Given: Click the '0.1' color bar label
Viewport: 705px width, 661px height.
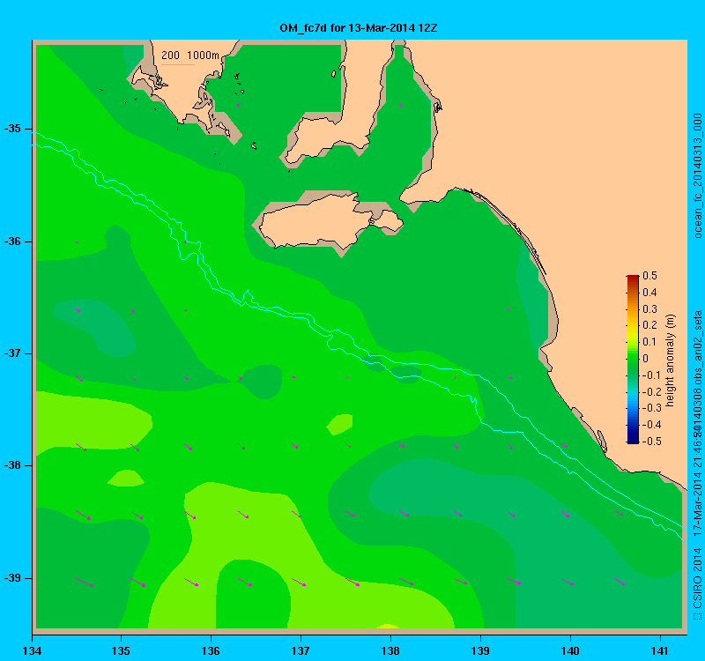Looking at the screenshot, I should (649, 342).
